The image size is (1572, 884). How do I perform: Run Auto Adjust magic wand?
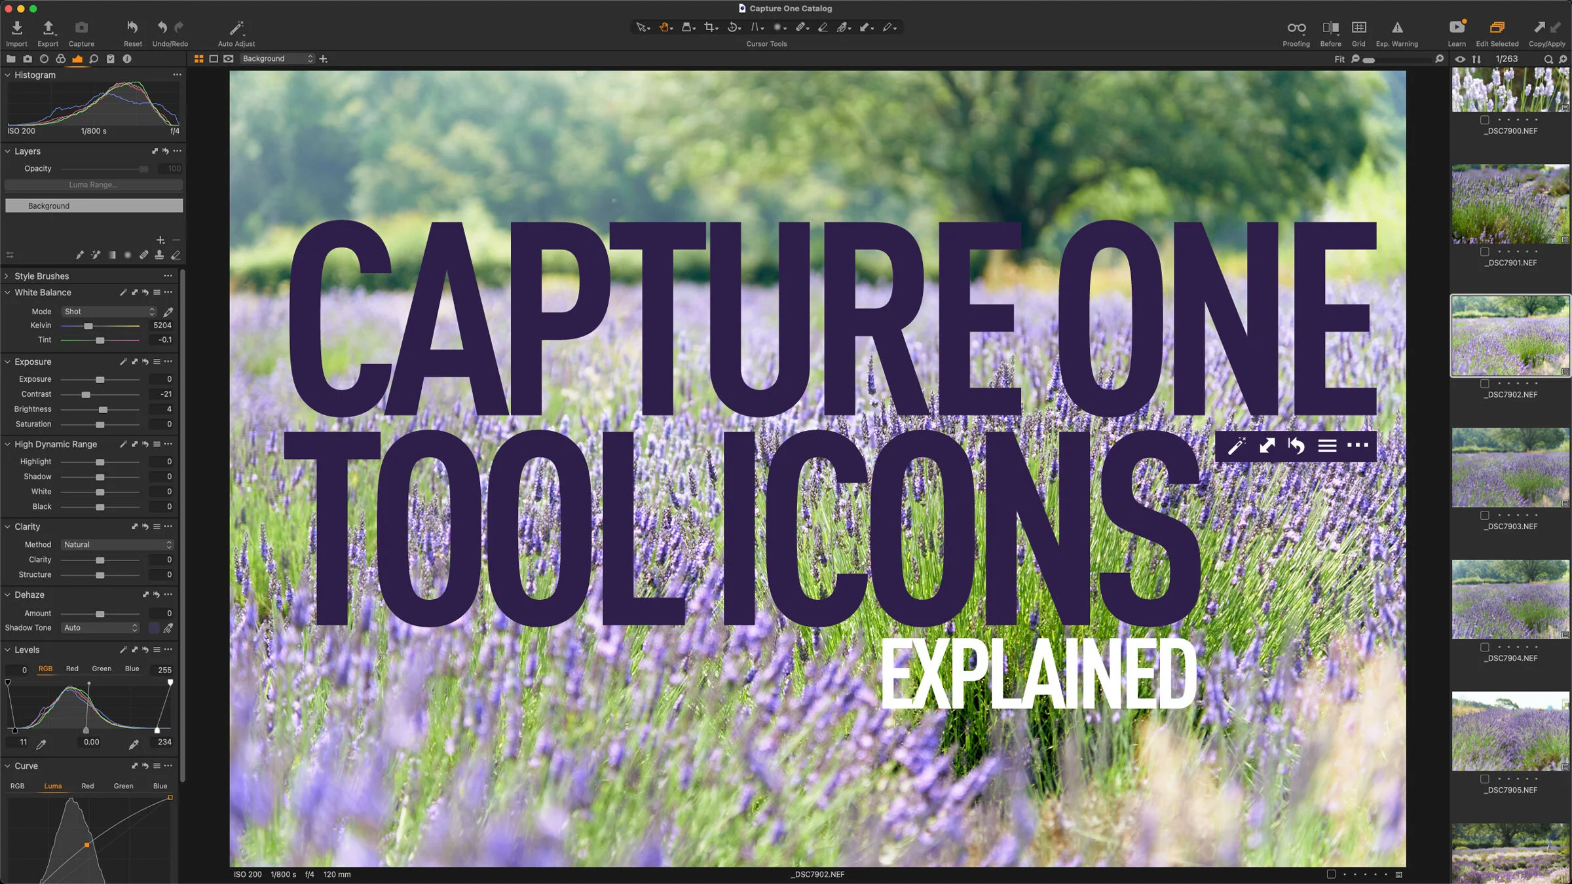(x=236, y=28)
